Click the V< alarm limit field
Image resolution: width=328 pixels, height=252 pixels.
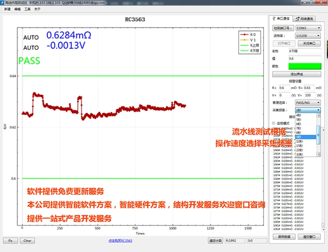tap(284, 95)
